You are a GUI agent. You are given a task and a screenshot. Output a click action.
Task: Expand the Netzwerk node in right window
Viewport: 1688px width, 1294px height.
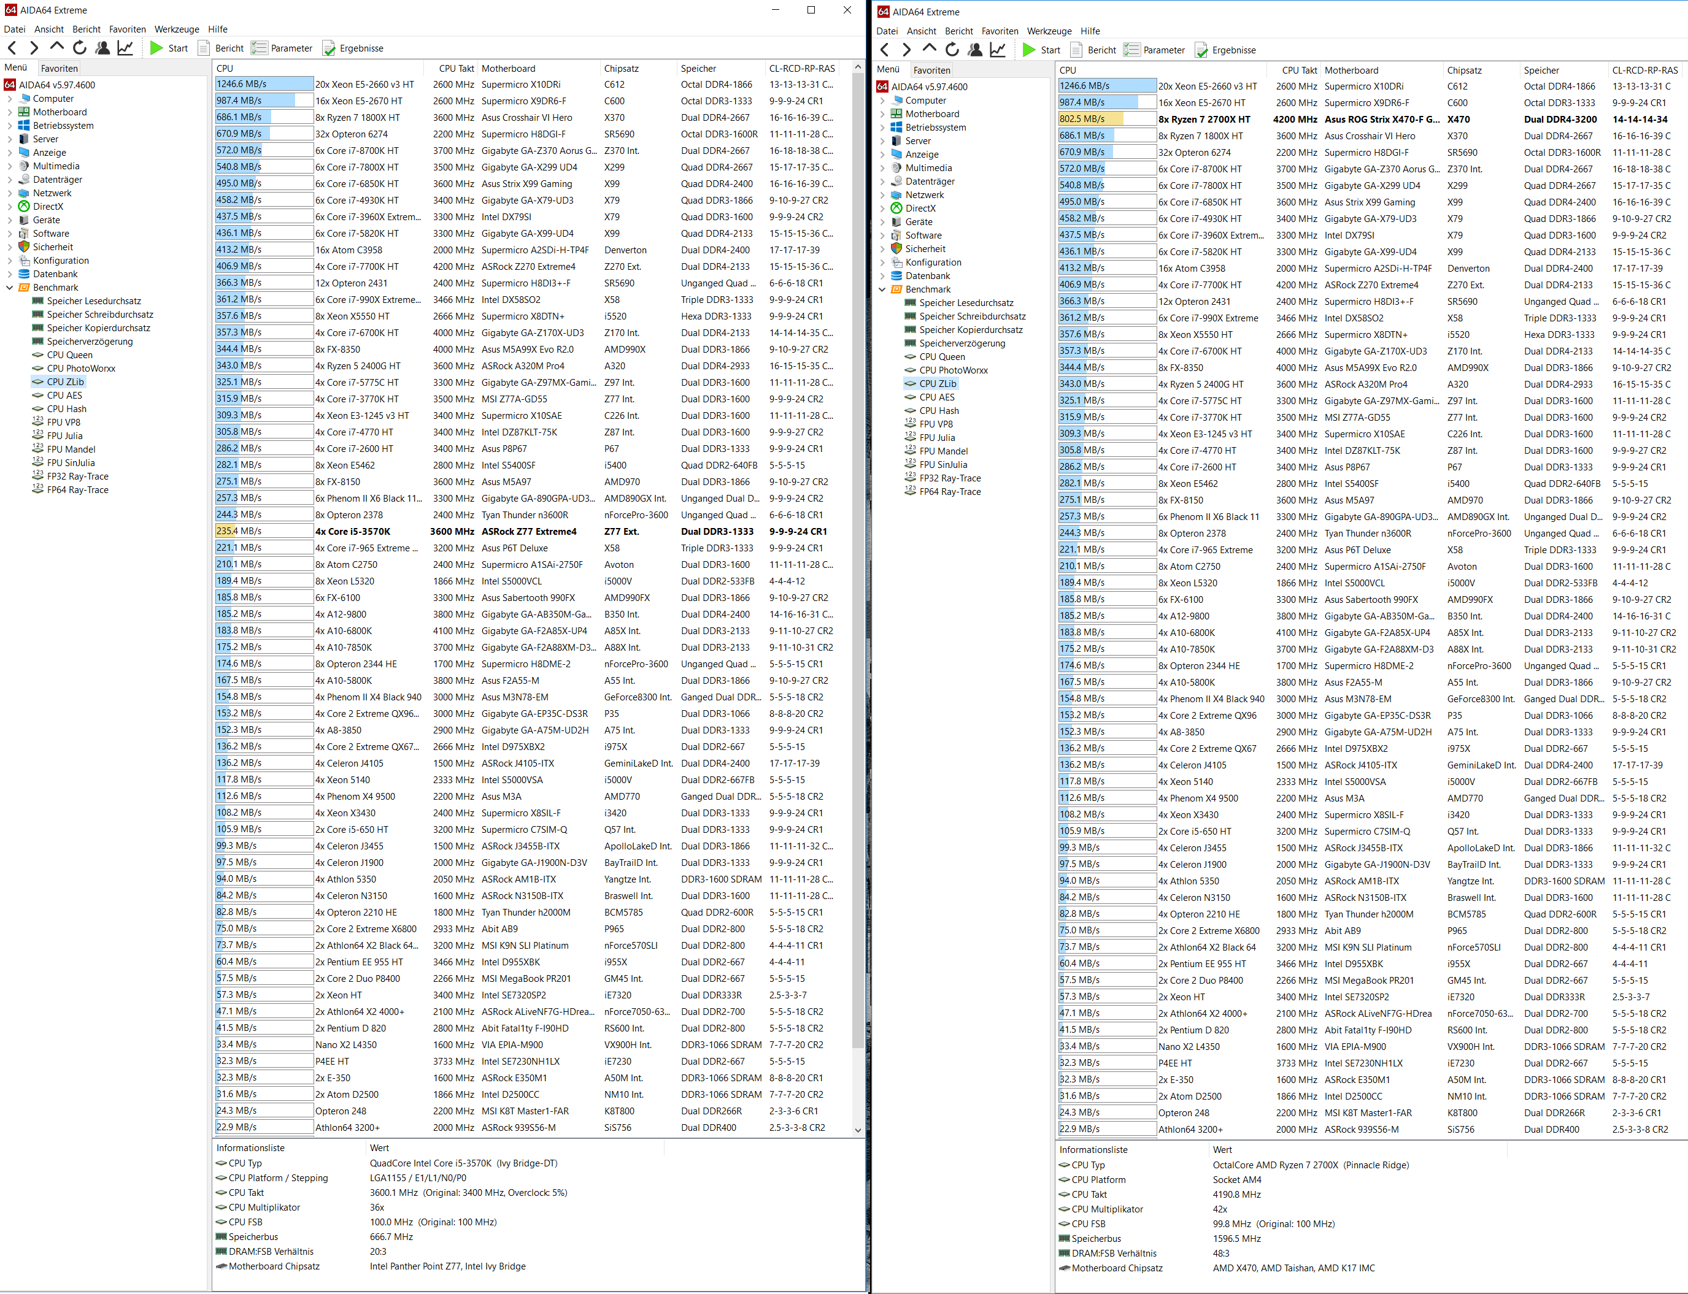[882, 195]
